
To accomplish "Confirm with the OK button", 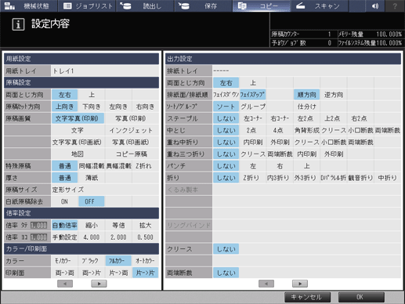I will pyautogui.click(x=361, y=297).
